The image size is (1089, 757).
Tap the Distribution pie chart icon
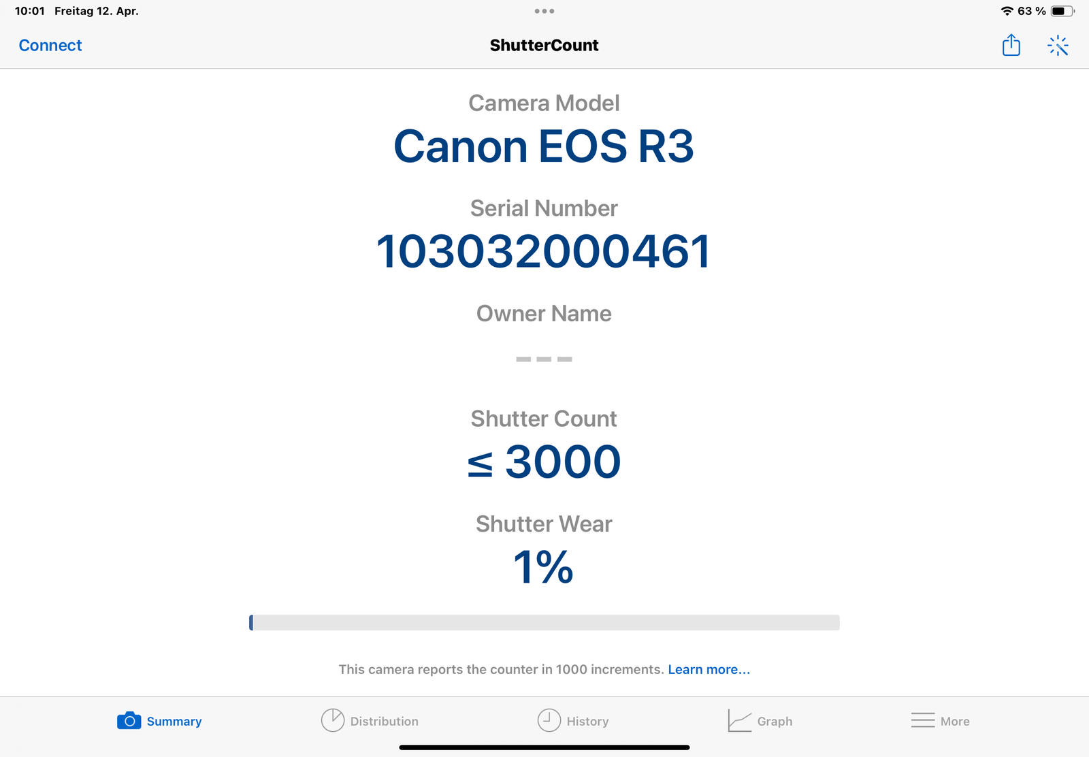pos(333,720)
